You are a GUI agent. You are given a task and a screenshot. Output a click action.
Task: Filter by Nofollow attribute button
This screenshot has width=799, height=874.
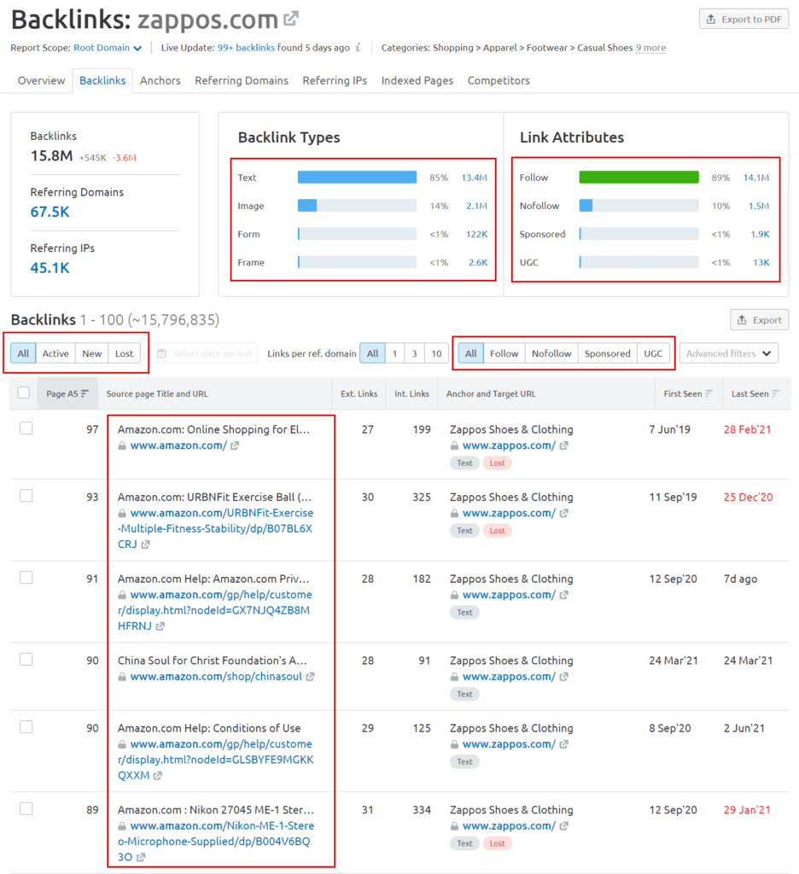tap(551, 353)
